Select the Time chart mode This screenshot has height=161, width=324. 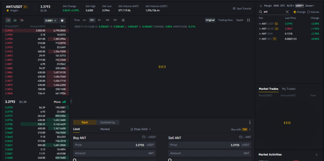pyautogui.click(x=77, y=20)
